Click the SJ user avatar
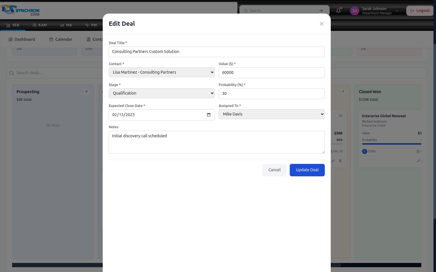The image size is (436, 272). tap(355, 11)
